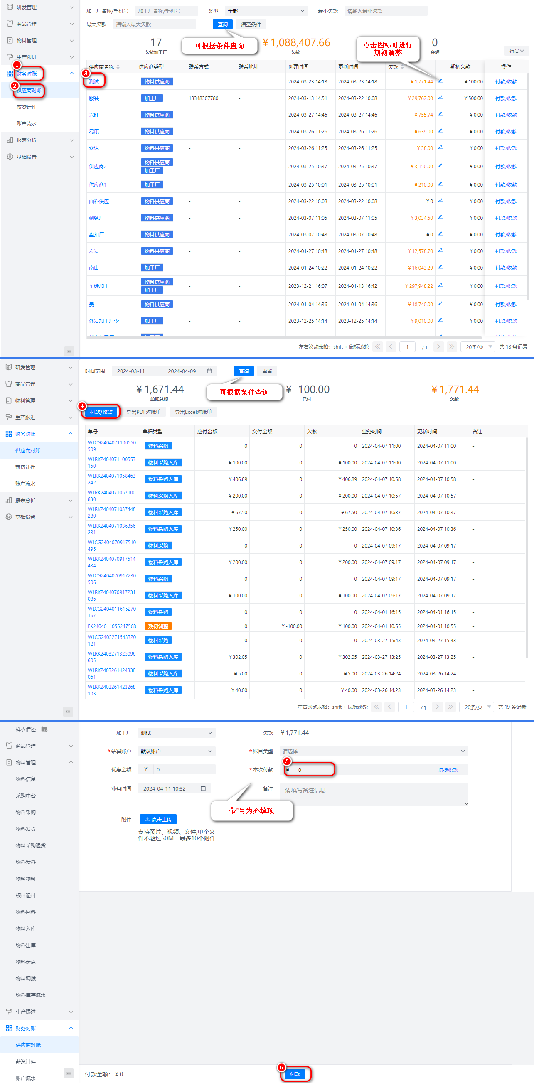
Task: Click the sort arrows on the 欠款 column header
Action: coord(402,67)
